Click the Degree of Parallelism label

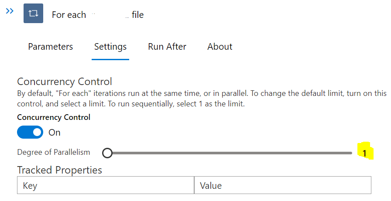coord(54,152)
